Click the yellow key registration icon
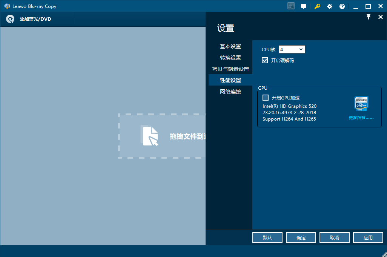The width and height of the screenshot is (387, 257). pos(317,6)
